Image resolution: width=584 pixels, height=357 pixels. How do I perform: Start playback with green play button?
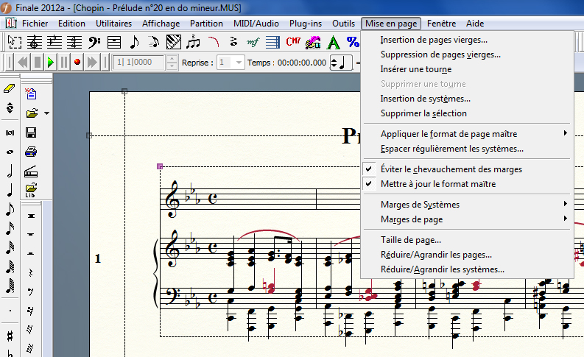pyautogui.click(x=51, y=63)
